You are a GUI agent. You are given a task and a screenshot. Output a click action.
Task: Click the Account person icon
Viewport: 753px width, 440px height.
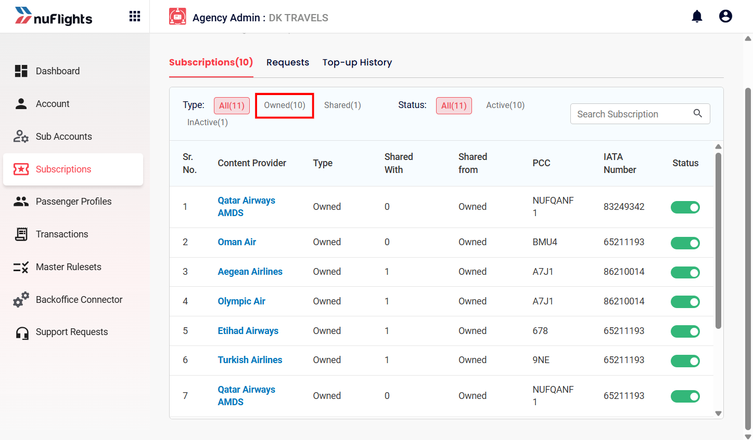[x=21, y=104]
